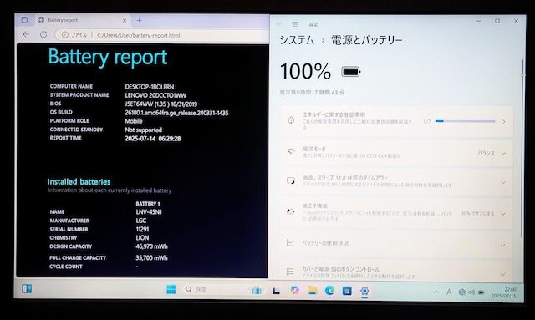
Task: Launch Copilot from the taskbar
Action: pos(295,290)
